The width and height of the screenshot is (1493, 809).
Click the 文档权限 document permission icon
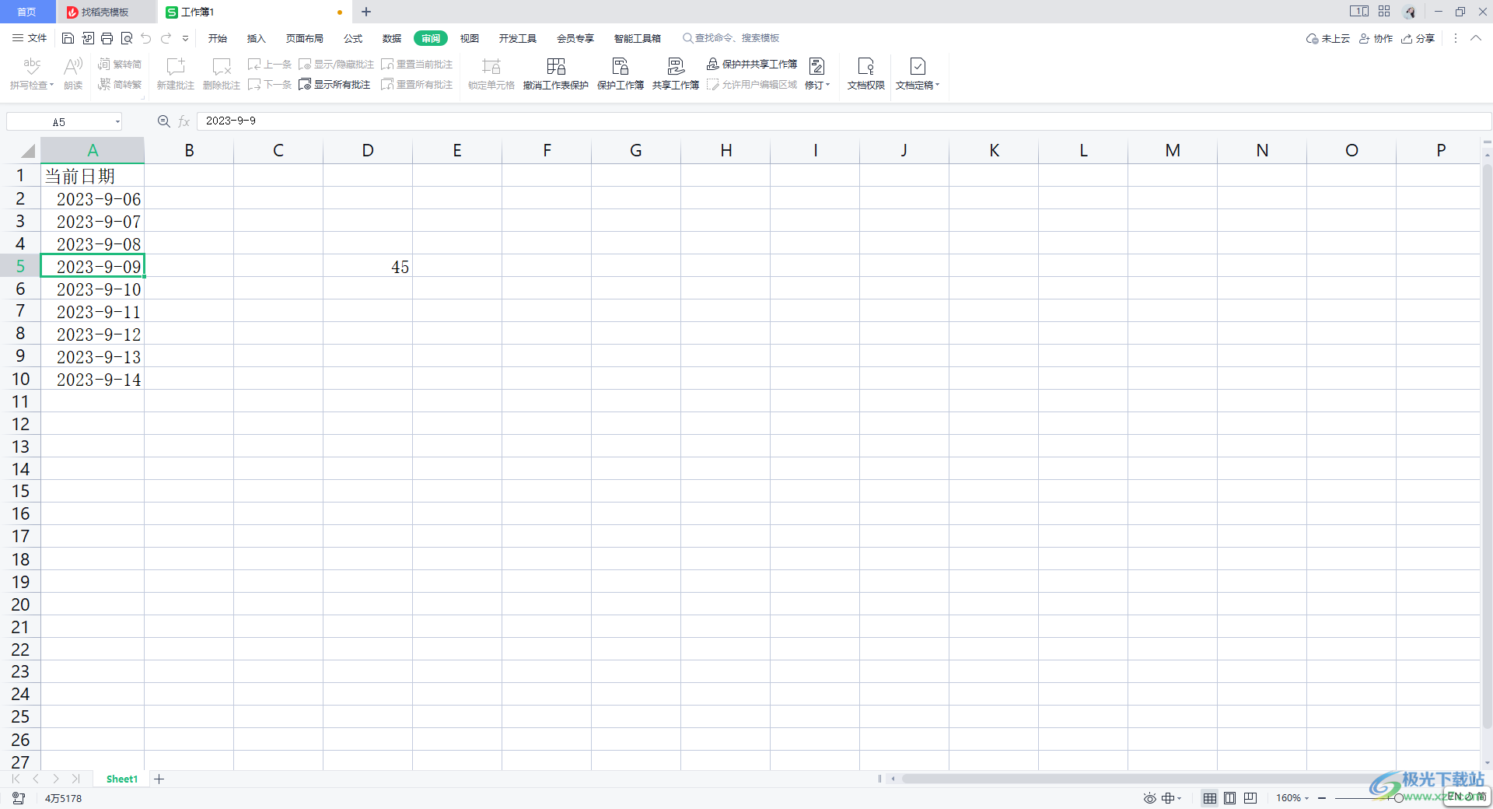click(x=865, y=67)
